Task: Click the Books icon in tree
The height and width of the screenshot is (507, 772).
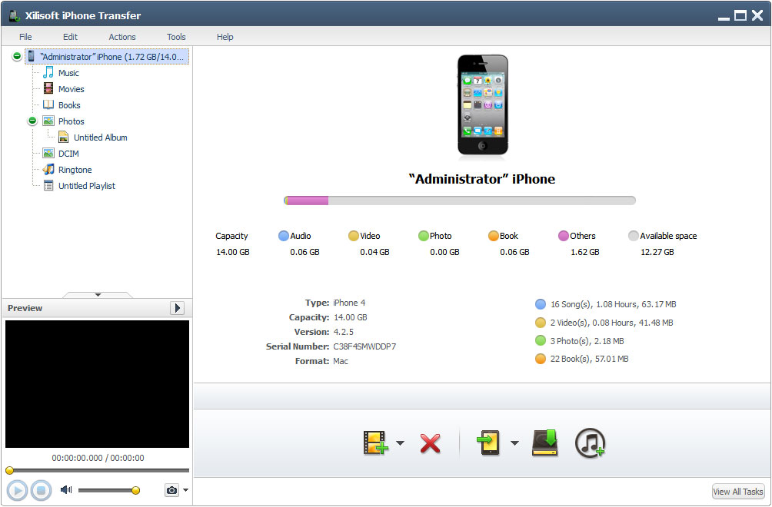Action: tap(48, 104)
